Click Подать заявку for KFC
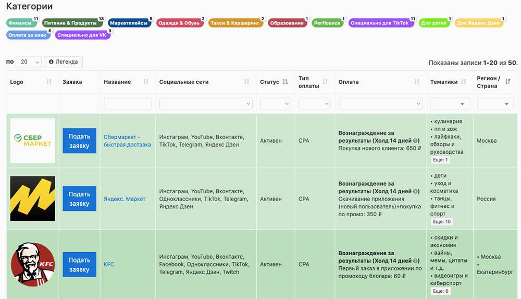The image size is (521, 299). click(79, 265)
